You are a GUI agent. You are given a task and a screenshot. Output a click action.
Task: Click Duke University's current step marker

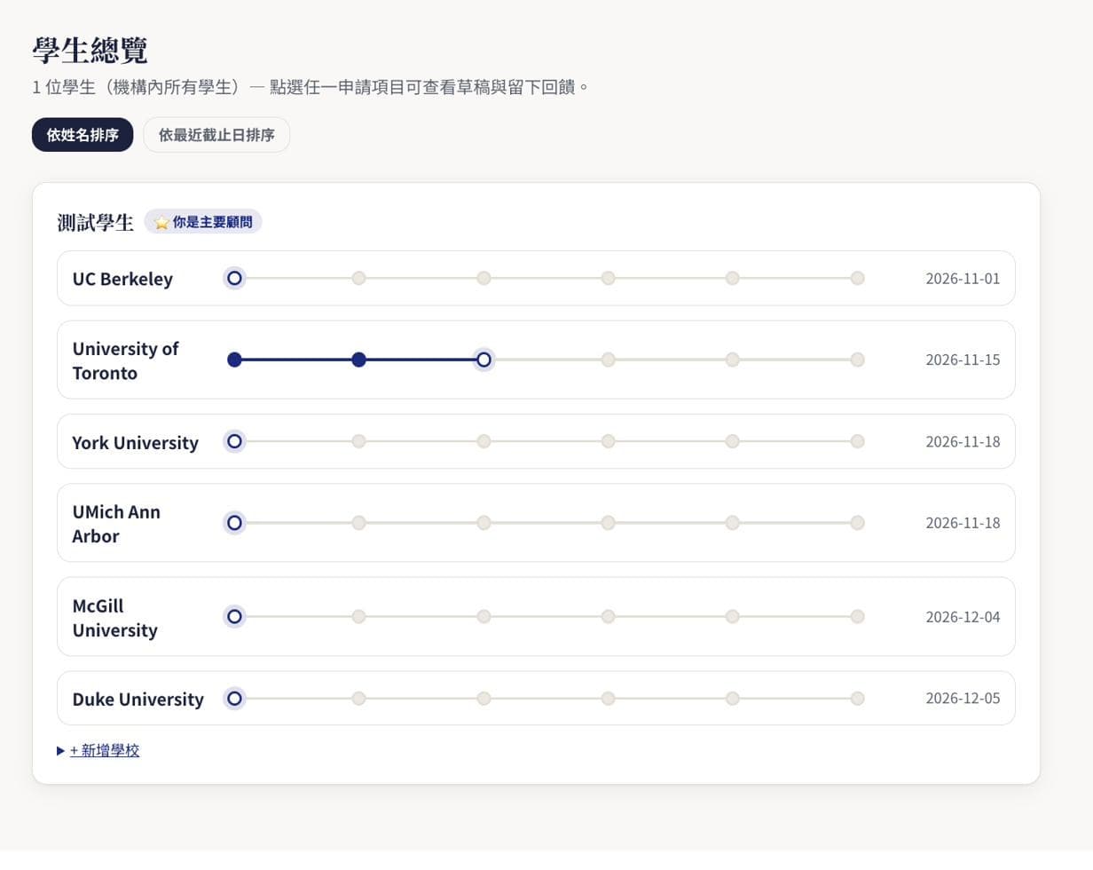[234, 699]
